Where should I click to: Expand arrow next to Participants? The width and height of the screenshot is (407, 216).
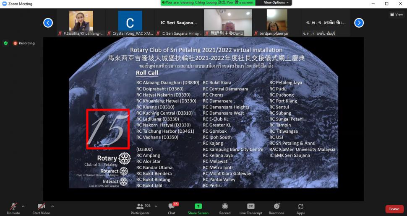[x=156, y=206]
